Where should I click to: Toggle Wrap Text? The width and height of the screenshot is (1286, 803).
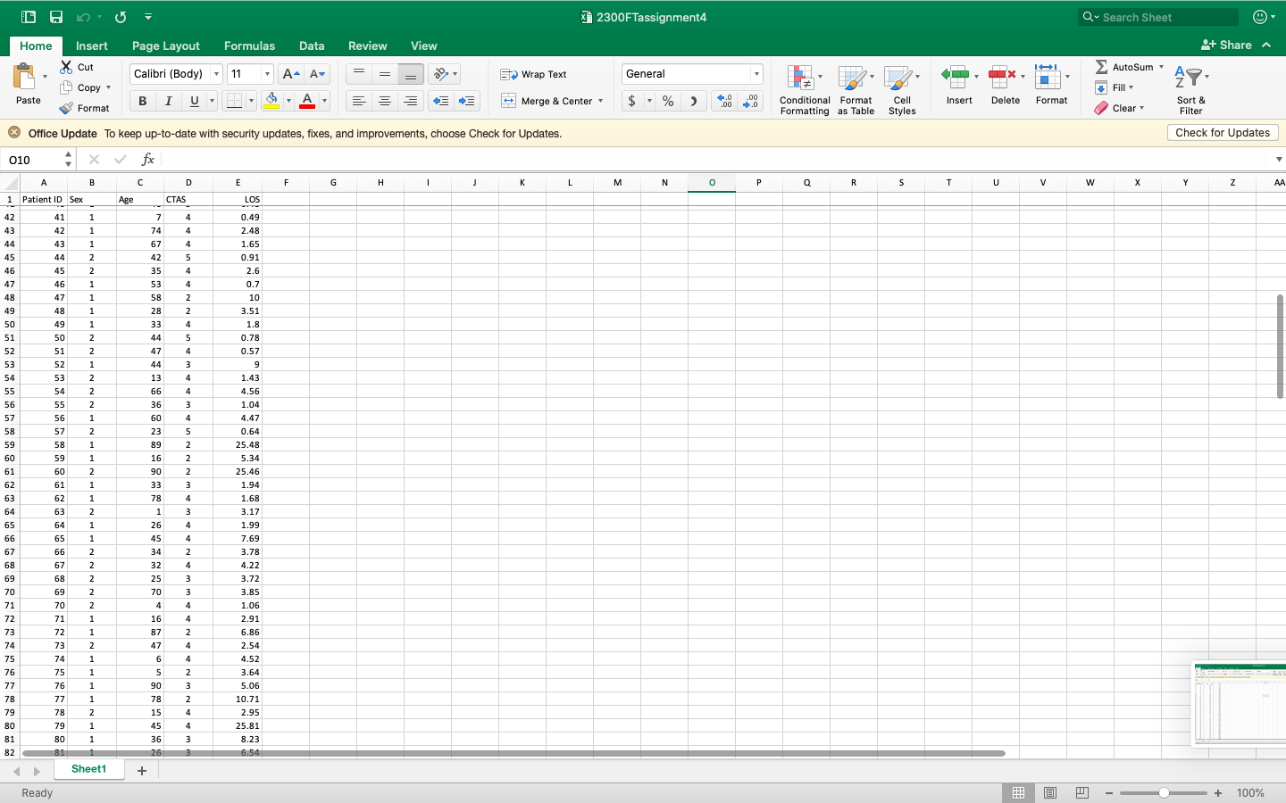tap(533, 74)
